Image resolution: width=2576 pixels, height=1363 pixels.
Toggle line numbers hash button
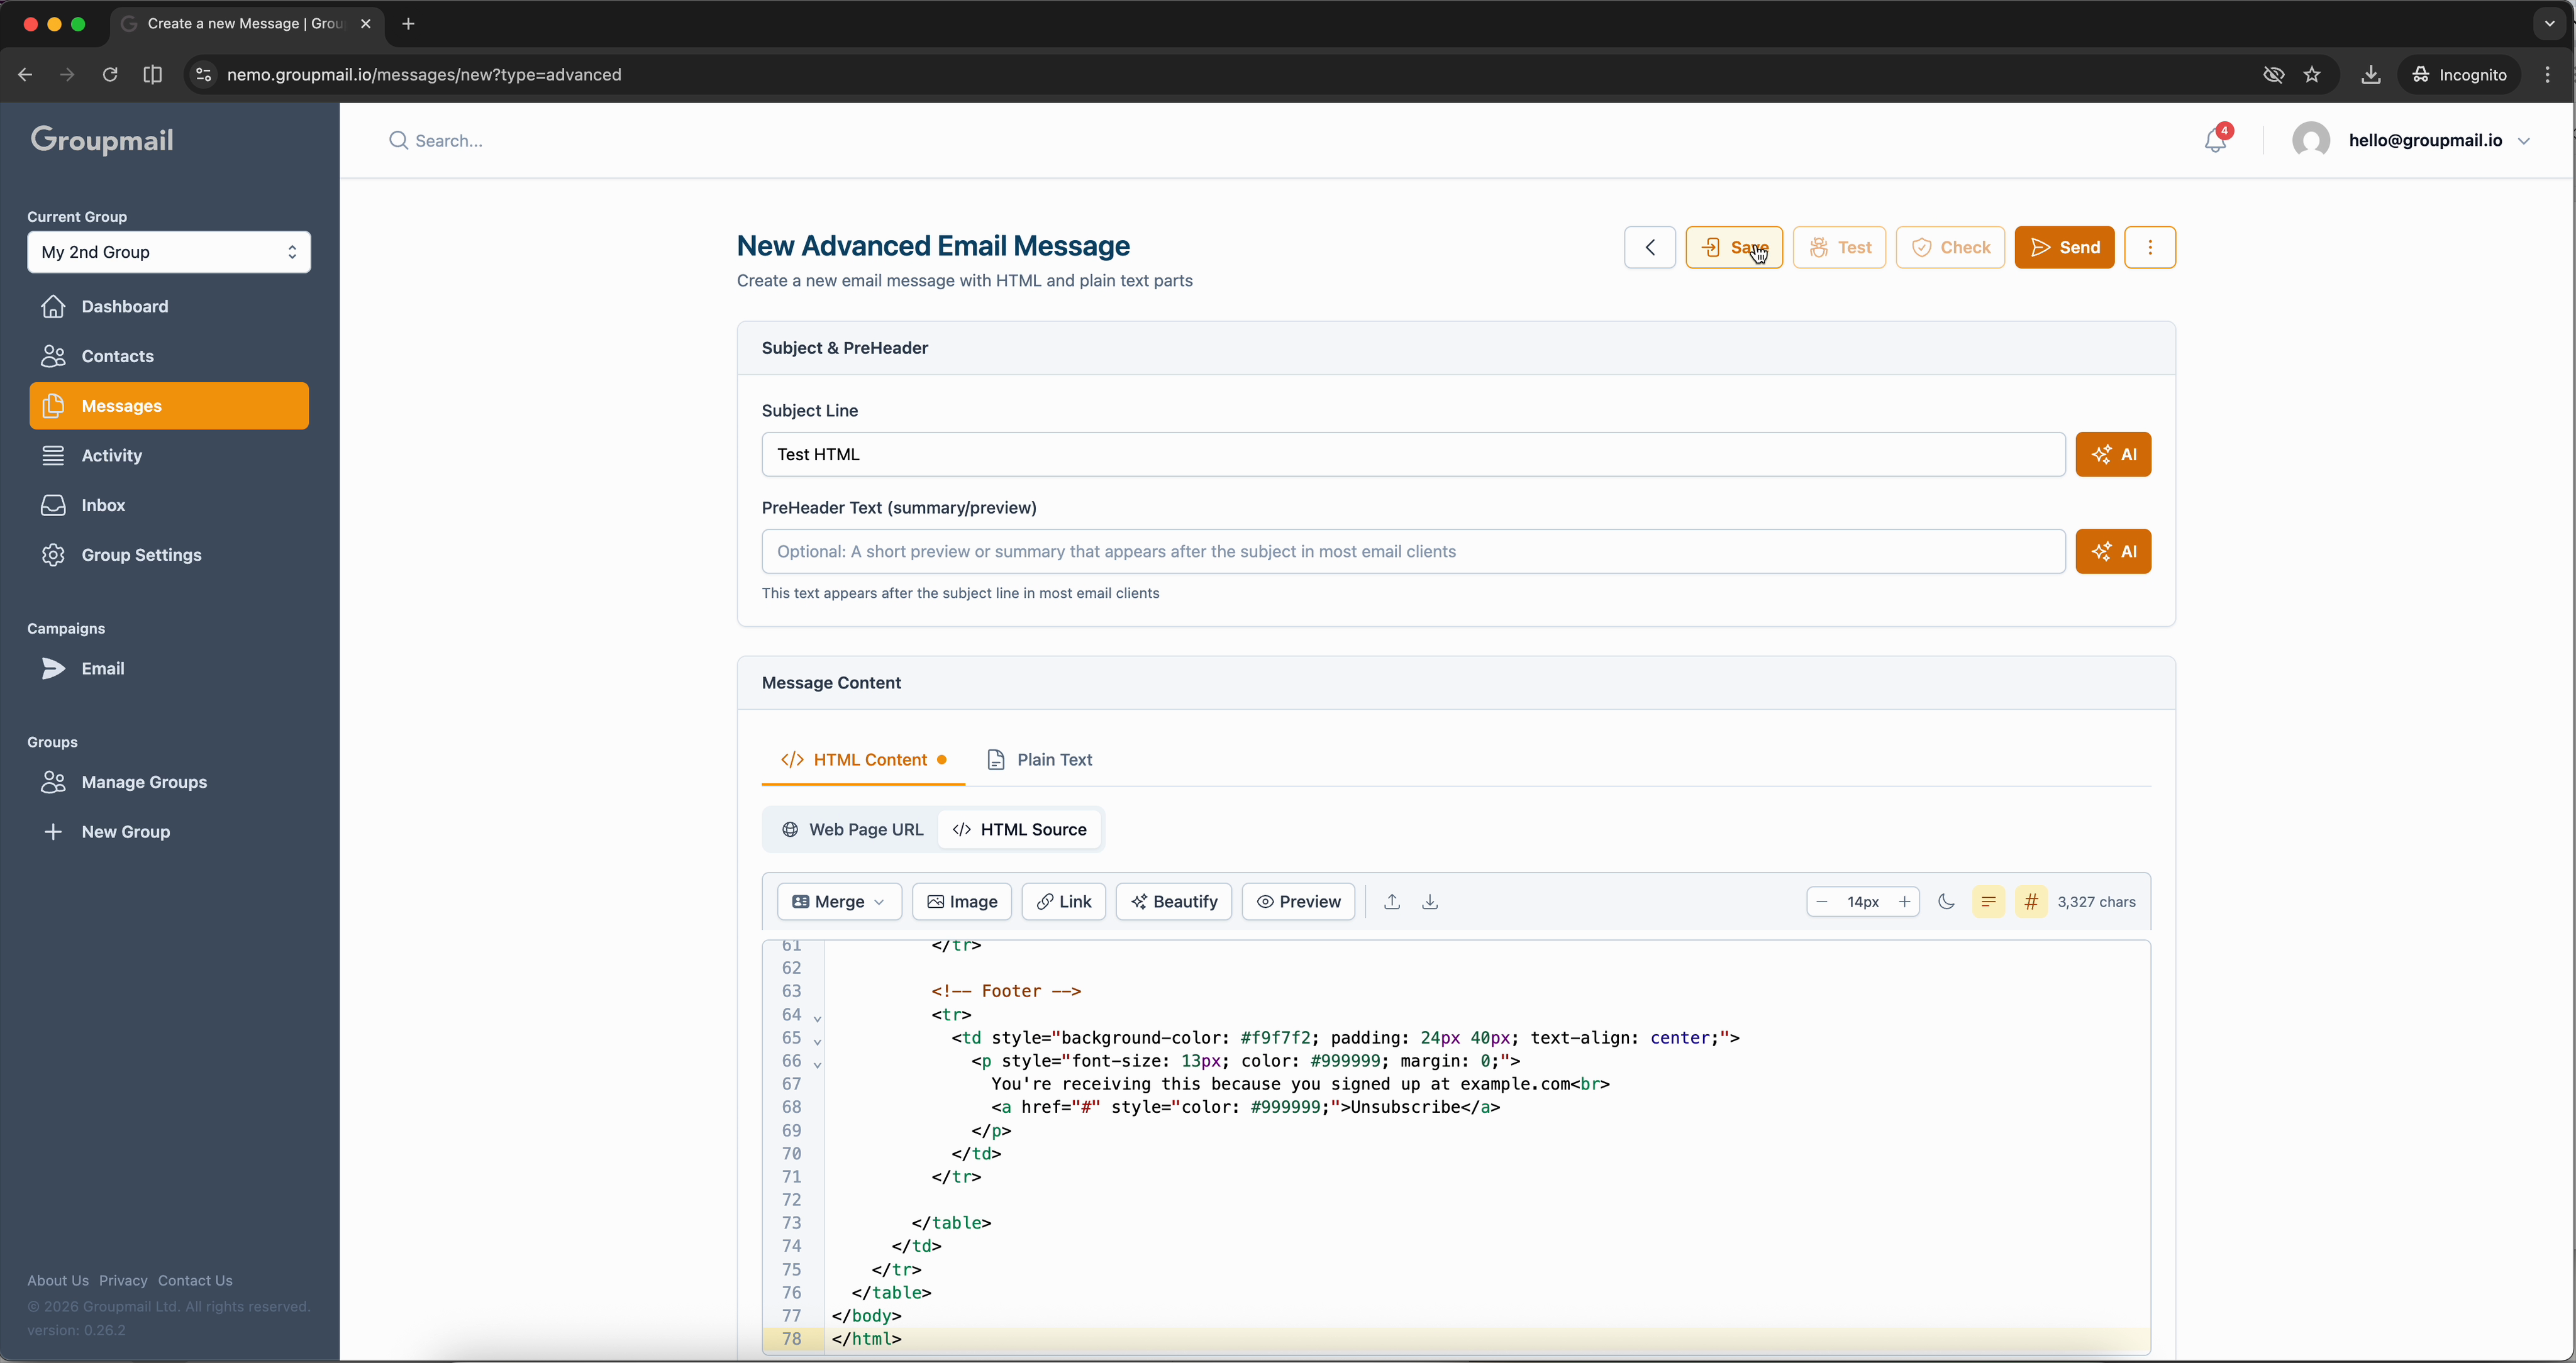pos(2031,901)
